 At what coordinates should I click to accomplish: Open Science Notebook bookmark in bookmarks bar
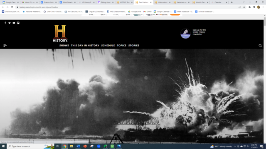204,12
